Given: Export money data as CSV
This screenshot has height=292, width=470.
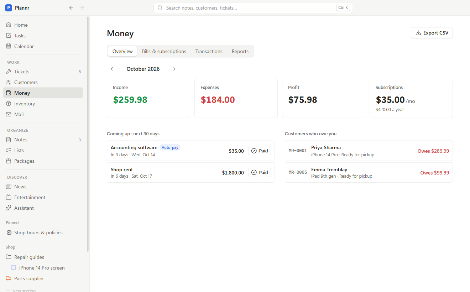Looking at the screenshot, I should click(432, 33).
